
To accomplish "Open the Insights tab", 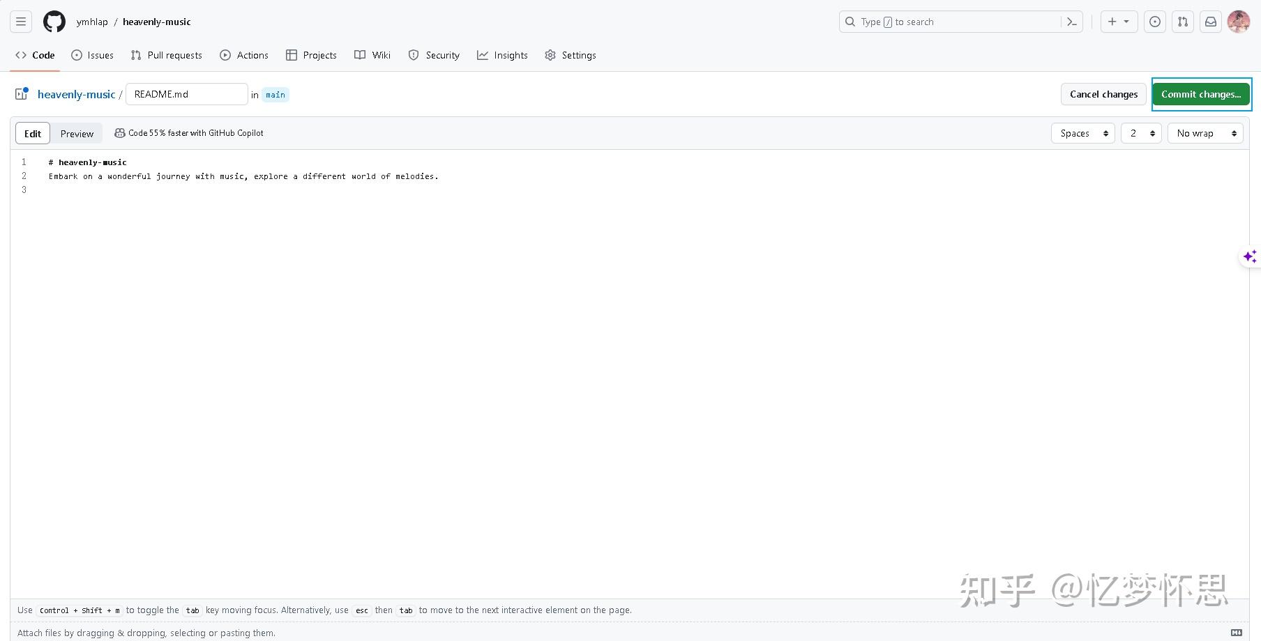I will pyautogui.click(x=502, y=55).
